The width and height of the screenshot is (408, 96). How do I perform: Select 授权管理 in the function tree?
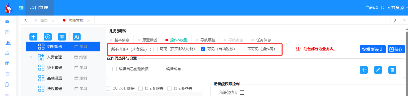55,89
